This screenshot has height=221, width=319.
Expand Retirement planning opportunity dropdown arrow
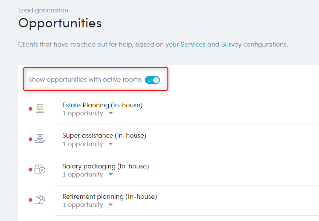[111, 205]
